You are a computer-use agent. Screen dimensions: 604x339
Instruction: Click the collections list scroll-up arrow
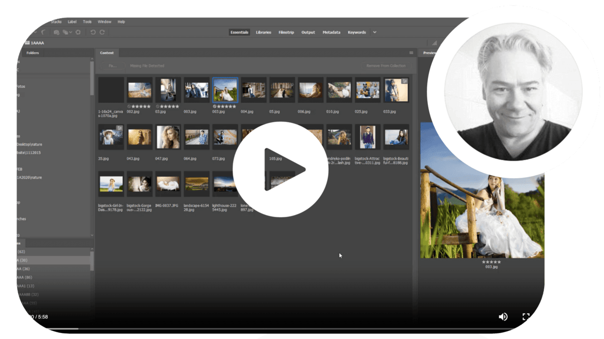click(92, 248)
